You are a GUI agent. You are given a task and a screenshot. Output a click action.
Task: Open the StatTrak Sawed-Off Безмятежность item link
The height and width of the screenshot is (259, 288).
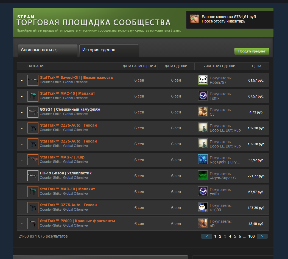pos(76,77)
